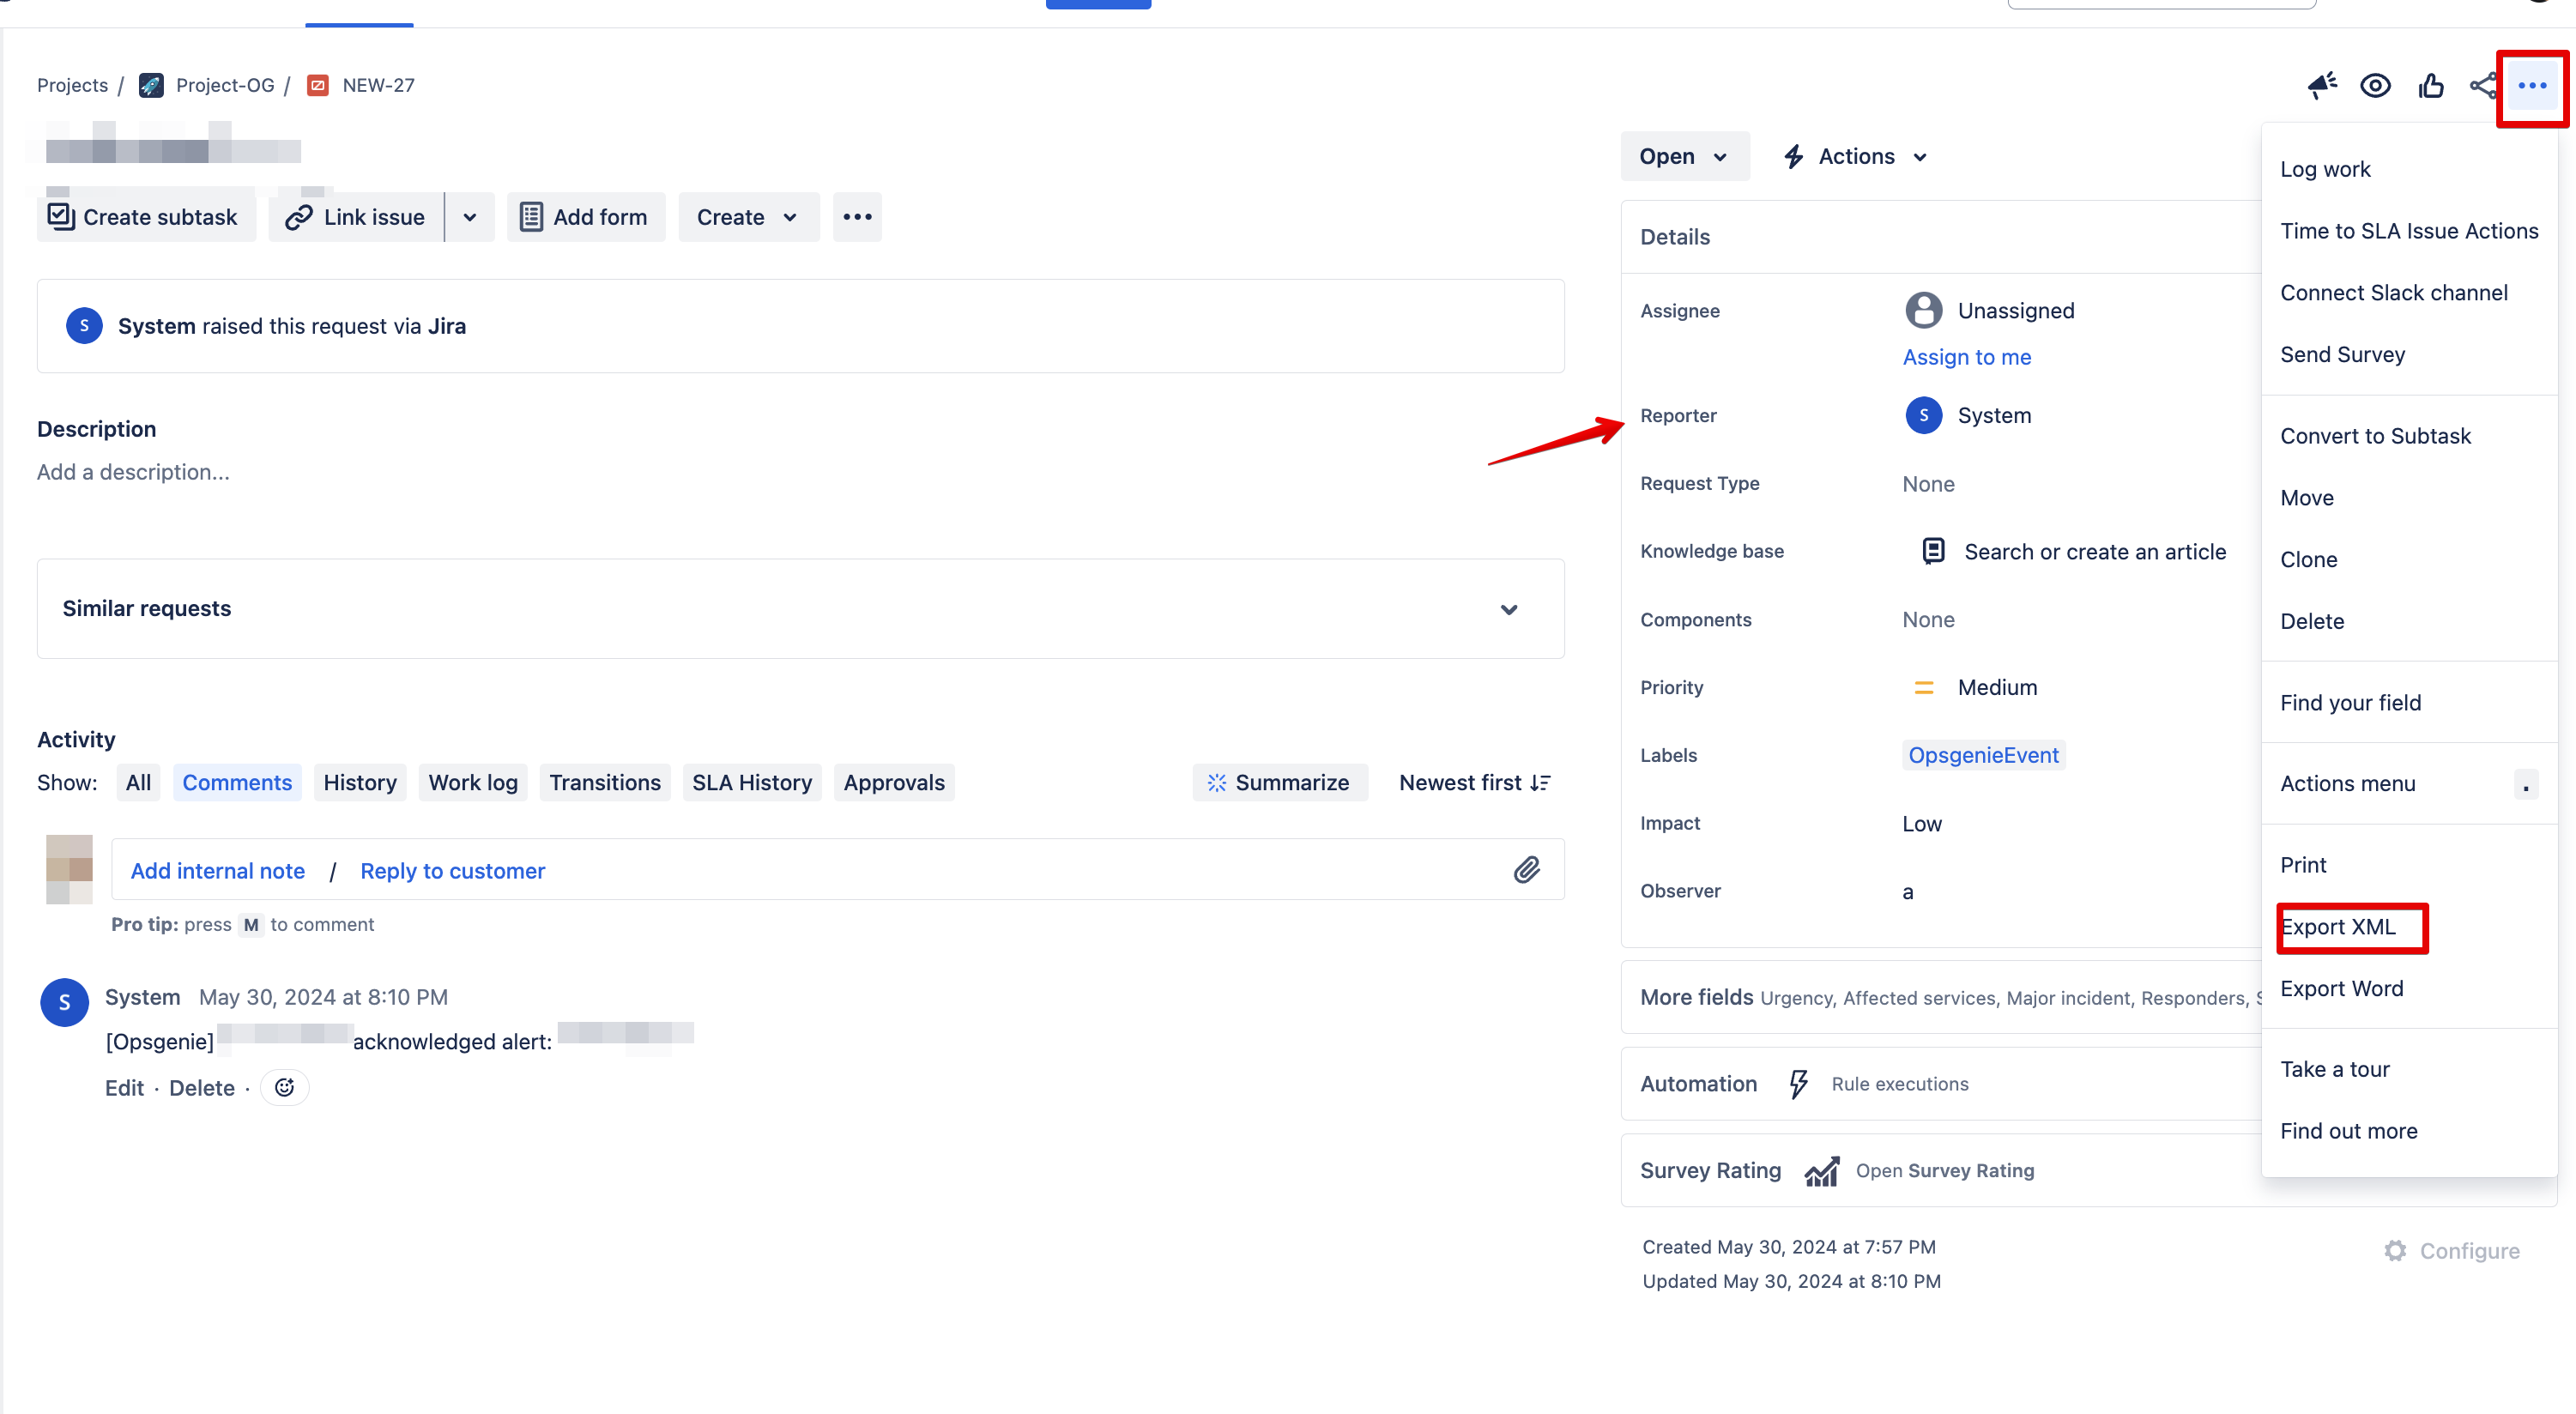
Task: Select Export XML from menu
Action: click(x=2338, y=927)
